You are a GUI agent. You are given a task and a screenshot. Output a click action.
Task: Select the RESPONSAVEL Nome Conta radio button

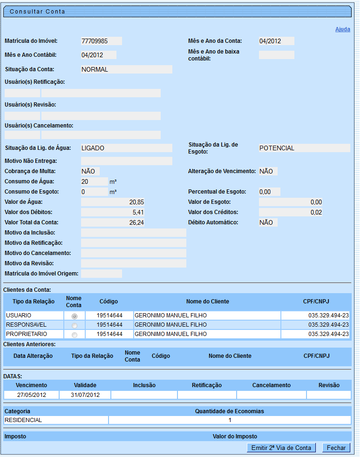pyautogui.click(x=75, y=325)
